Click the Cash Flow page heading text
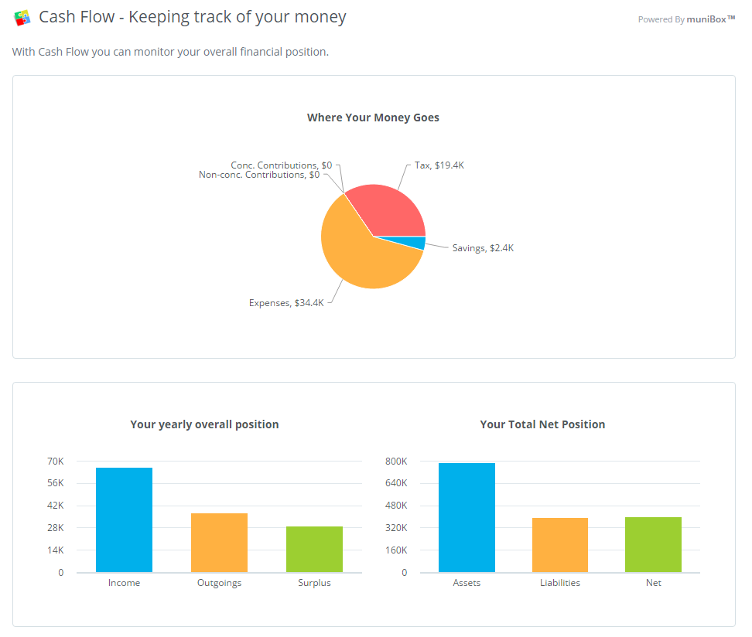The height and width of the screenshot is (637, 752). coord(192,17)
